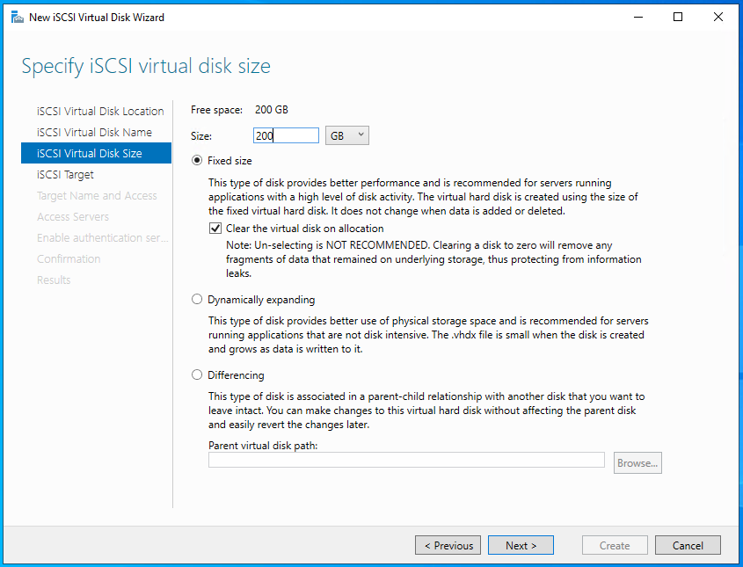The image size is (743, 567).
Task: Go to the iSCSI Virtual Disk Location step
Action: (100, 112)
